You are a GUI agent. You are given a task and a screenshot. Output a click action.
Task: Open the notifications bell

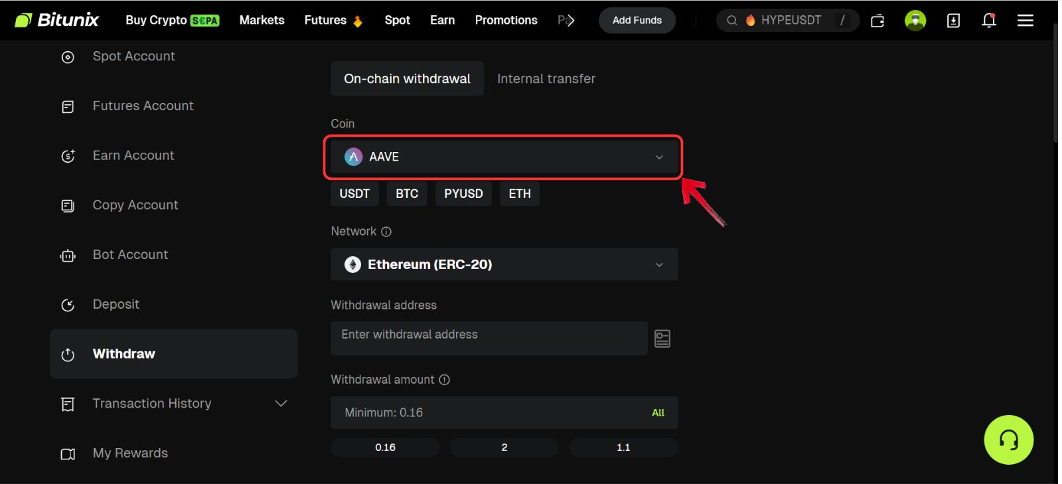point(989,21)
